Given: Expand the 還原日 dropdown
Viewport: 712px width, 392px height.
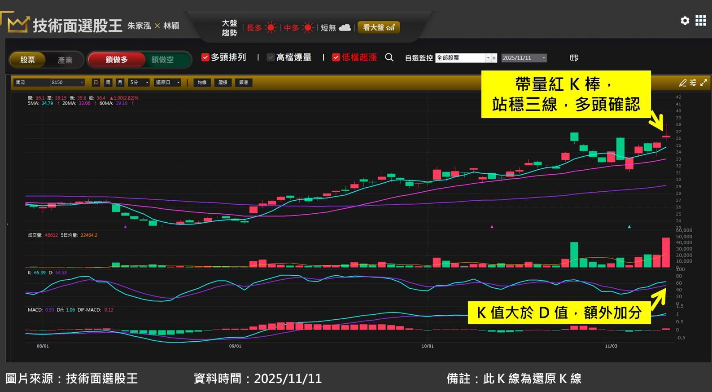Looking at the screenshot, I should click(178, 83).
